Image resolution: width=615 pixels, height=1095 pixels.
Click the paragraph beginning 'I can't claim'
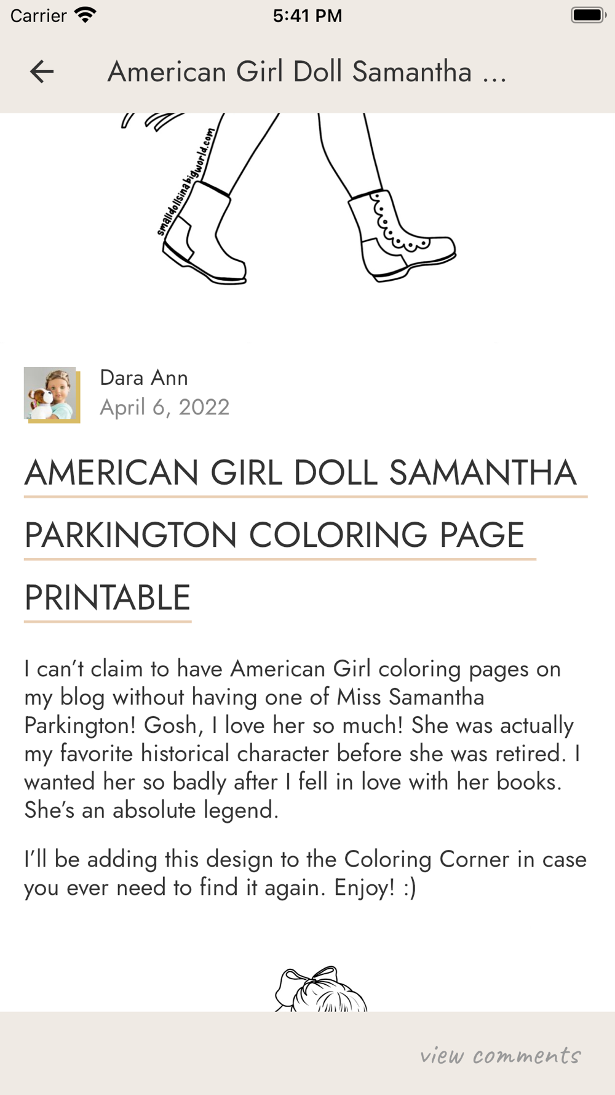pyautogui.click(x=301, y=739)
